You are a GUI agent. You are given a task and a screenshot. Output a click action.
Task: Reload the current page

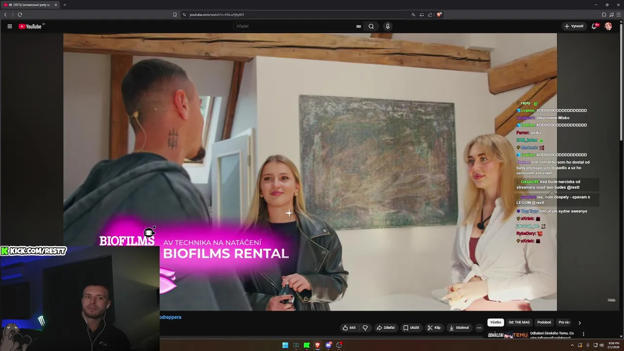[20, 15]
